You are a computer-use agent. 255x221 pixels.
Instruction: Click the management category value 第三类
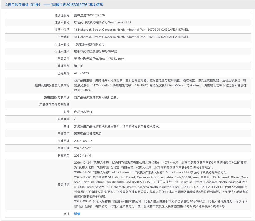[78, 66]
